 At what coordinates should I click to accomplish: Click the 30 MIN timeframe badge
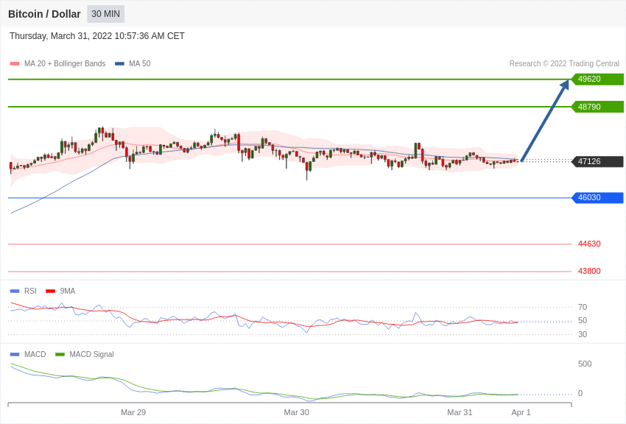(x=106, y=14)
